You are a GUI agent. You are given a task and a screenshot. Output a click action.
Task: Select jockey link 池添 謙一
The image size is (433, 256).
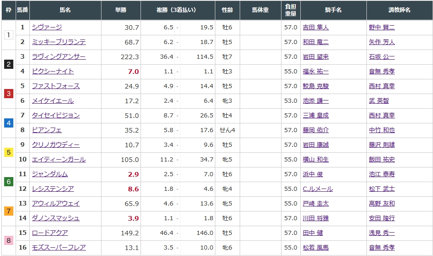point(316,101)
